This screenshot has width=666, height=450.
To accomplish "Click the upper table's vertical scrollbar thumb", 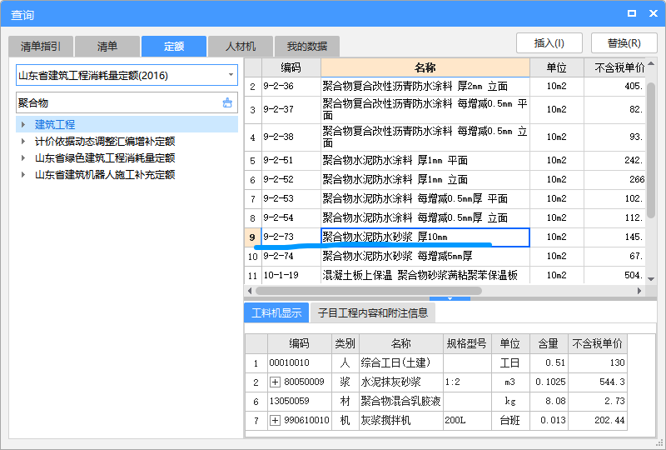I will click(651, 150).
